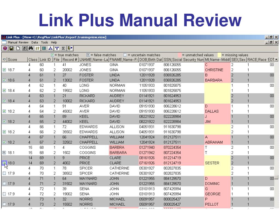
Task: Select the cell BARBRA in FNAME column
Action: point(124,147)
